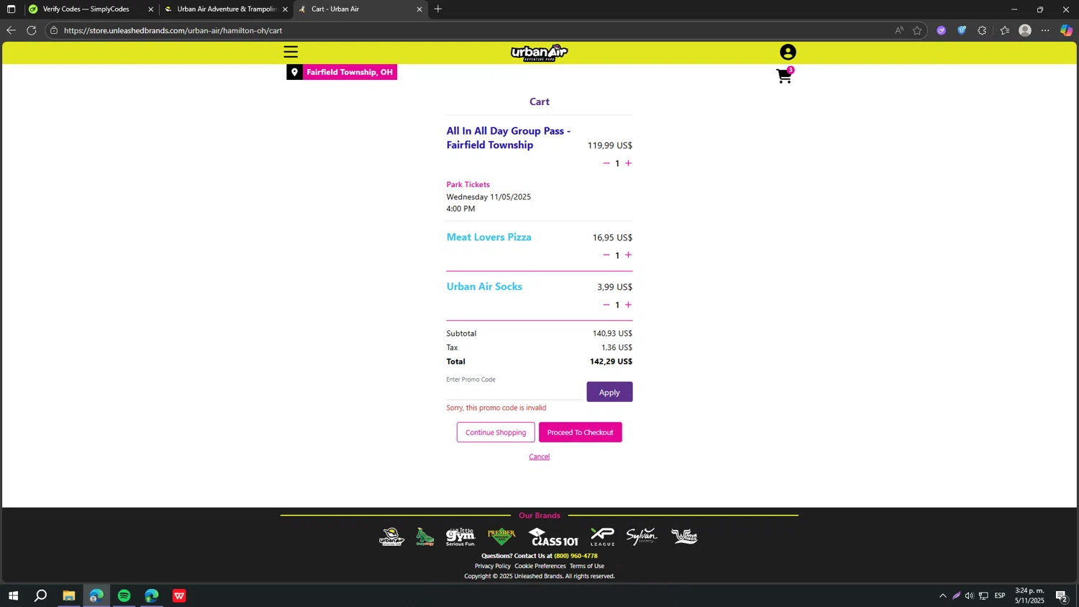Open browser extensions puzzle icon
This screenshot has height=607, width=1079.
pyautogui.click(x=982, y=30)
